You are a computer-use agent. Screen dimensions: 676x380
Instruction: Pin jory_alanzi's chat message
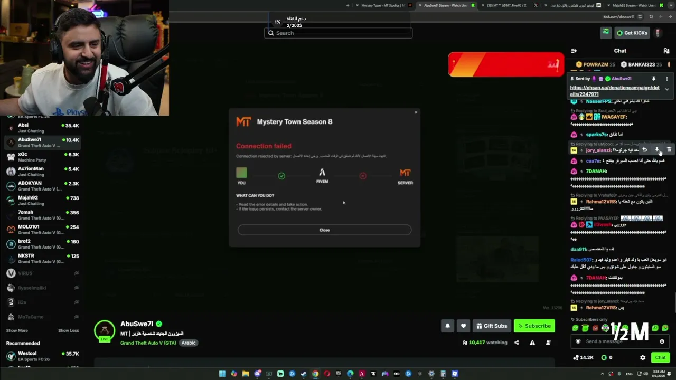[x=657, y=150]
